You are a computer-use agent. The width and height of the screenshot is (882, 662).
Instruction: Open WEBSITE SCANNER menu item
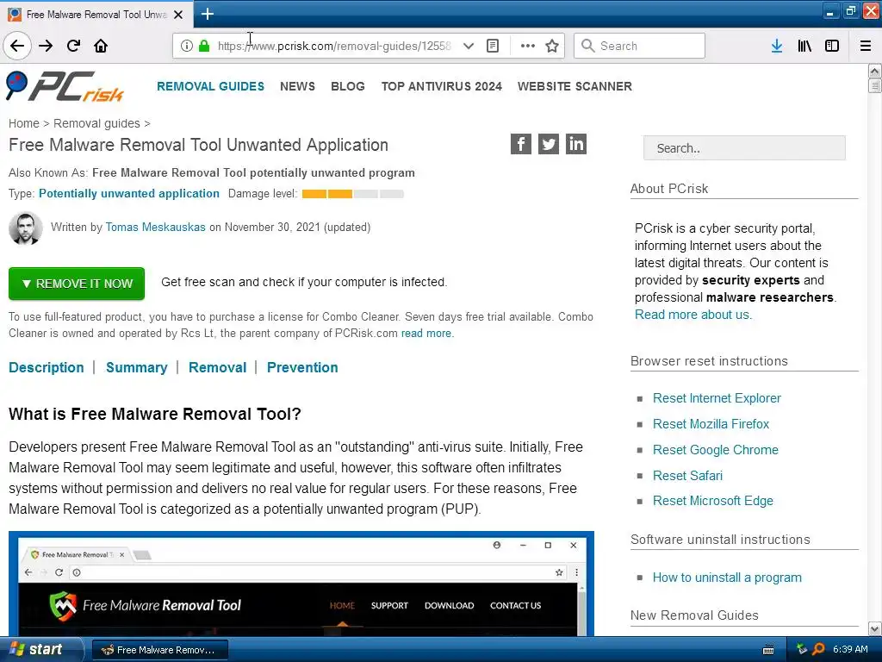(x=575, y=86)
